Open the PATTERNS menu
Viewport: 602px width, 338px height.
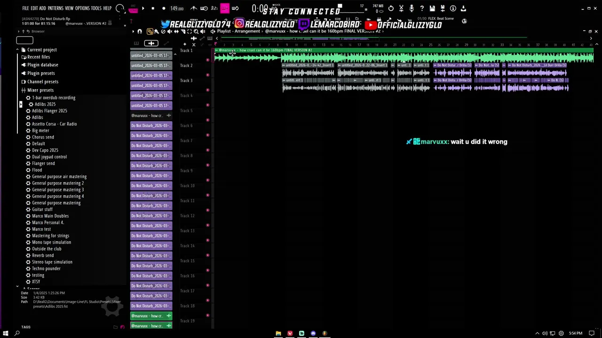click(55, 8)
